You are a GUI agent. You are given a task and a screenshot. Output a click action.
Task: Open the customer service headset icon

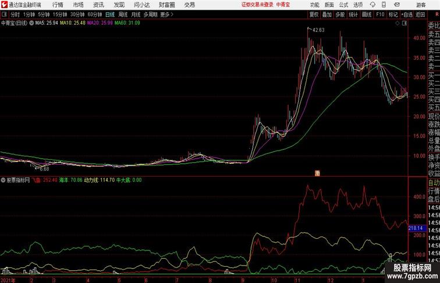click(x=372, y=5)
